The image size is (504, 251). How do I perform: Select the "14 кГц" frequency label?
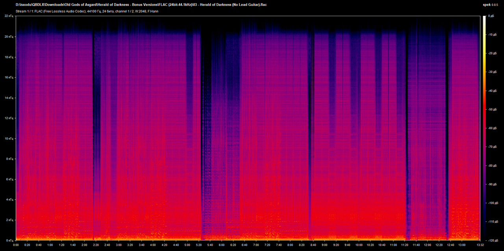point(9,98)
